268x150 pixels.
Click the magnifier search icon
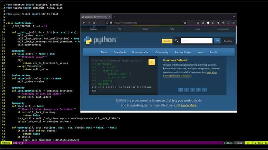coord(177,41)
